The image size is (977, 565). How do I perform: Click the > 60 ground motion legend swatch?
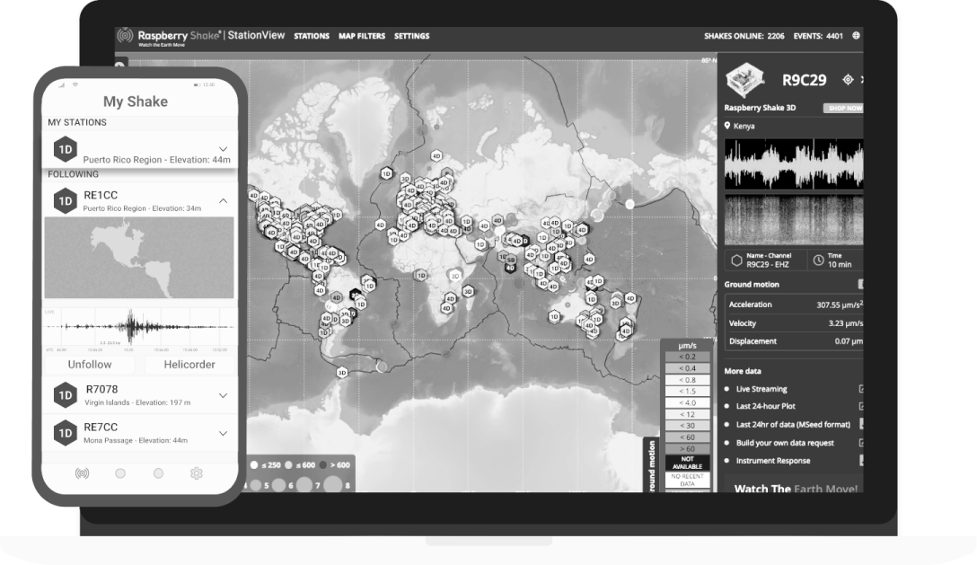[687, 449]
